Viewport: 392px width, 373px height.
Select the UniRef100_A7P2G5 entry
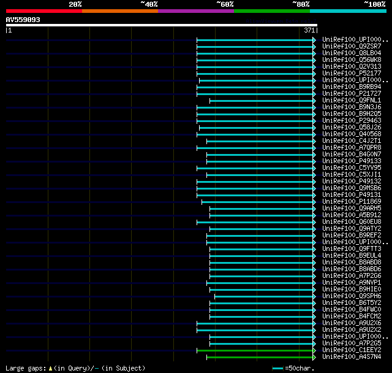coord(352,344)
